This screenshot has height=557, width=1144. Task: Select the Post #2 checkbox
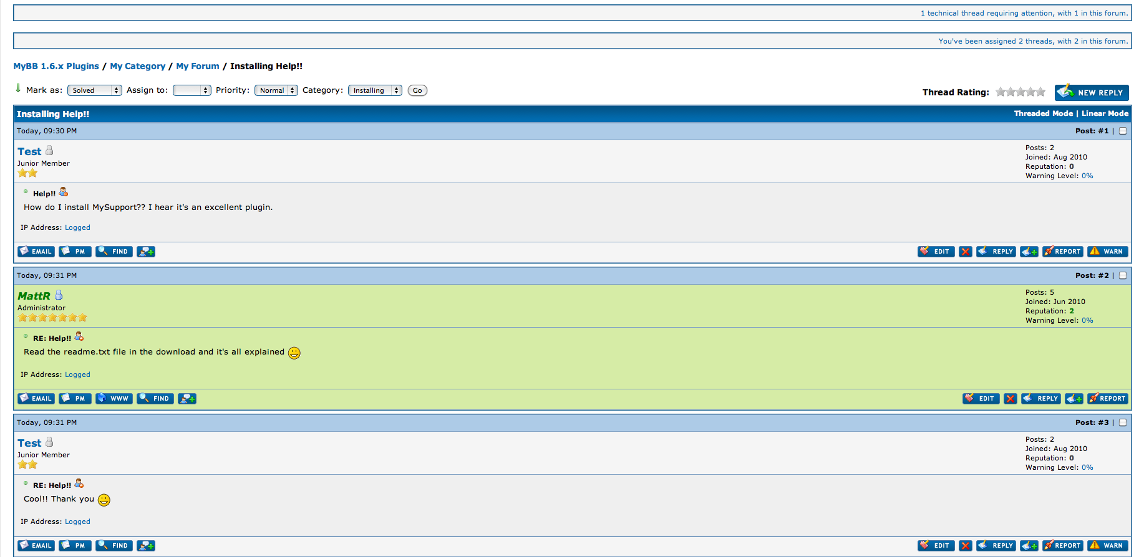point(1123,275)
